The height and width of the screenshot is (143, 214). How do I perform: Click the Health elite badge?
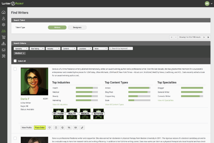[72, 114]
